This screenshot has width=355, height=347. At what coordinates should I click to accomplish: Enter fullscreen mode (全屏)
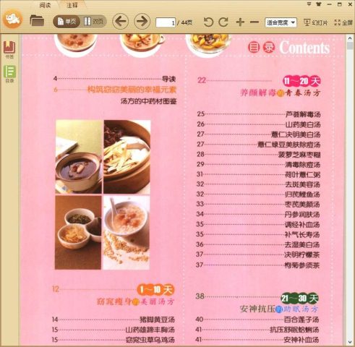tap(343, 22)
